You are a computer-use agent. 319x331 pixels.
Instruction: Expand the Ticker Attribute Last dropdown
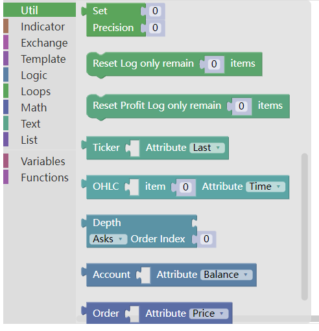[x=207, y=148]
